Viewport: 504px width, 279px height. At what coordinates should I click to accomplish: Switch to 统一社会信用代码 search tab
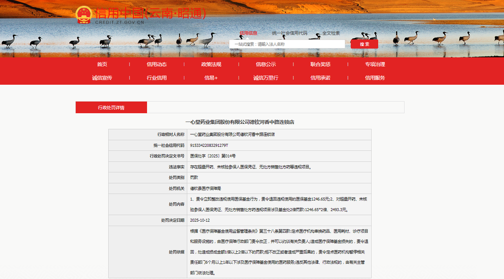coord(290,33)
